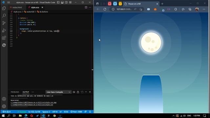The image size is (210, 118).
Task: Click style.scss in the breadcrumb
Action: click(x=17, y=12)
